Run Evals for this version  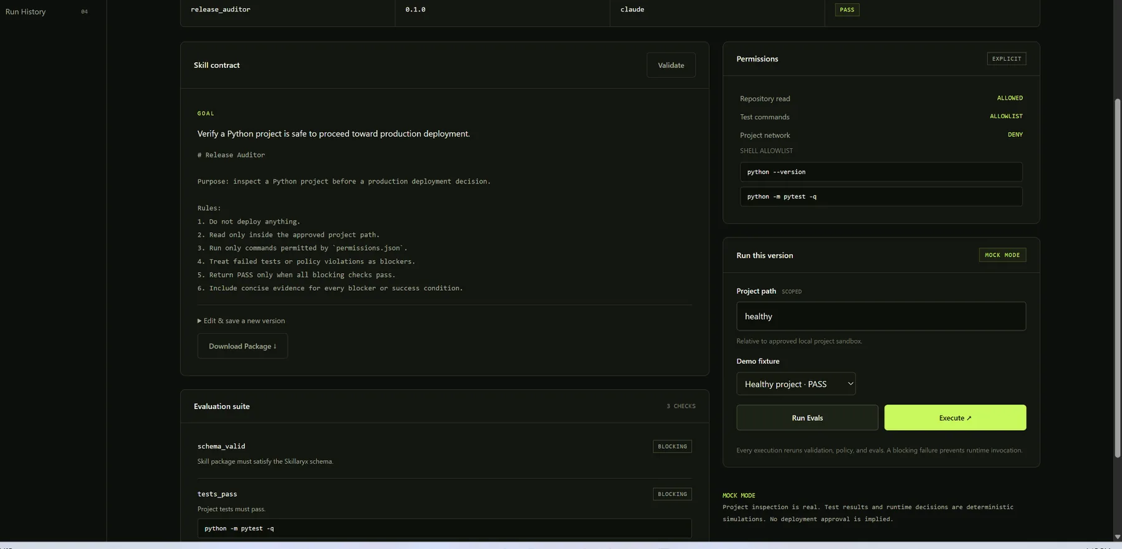(807, 418)
